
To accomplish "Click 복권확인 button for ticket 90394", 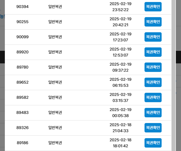I will (x=153, y=7).
